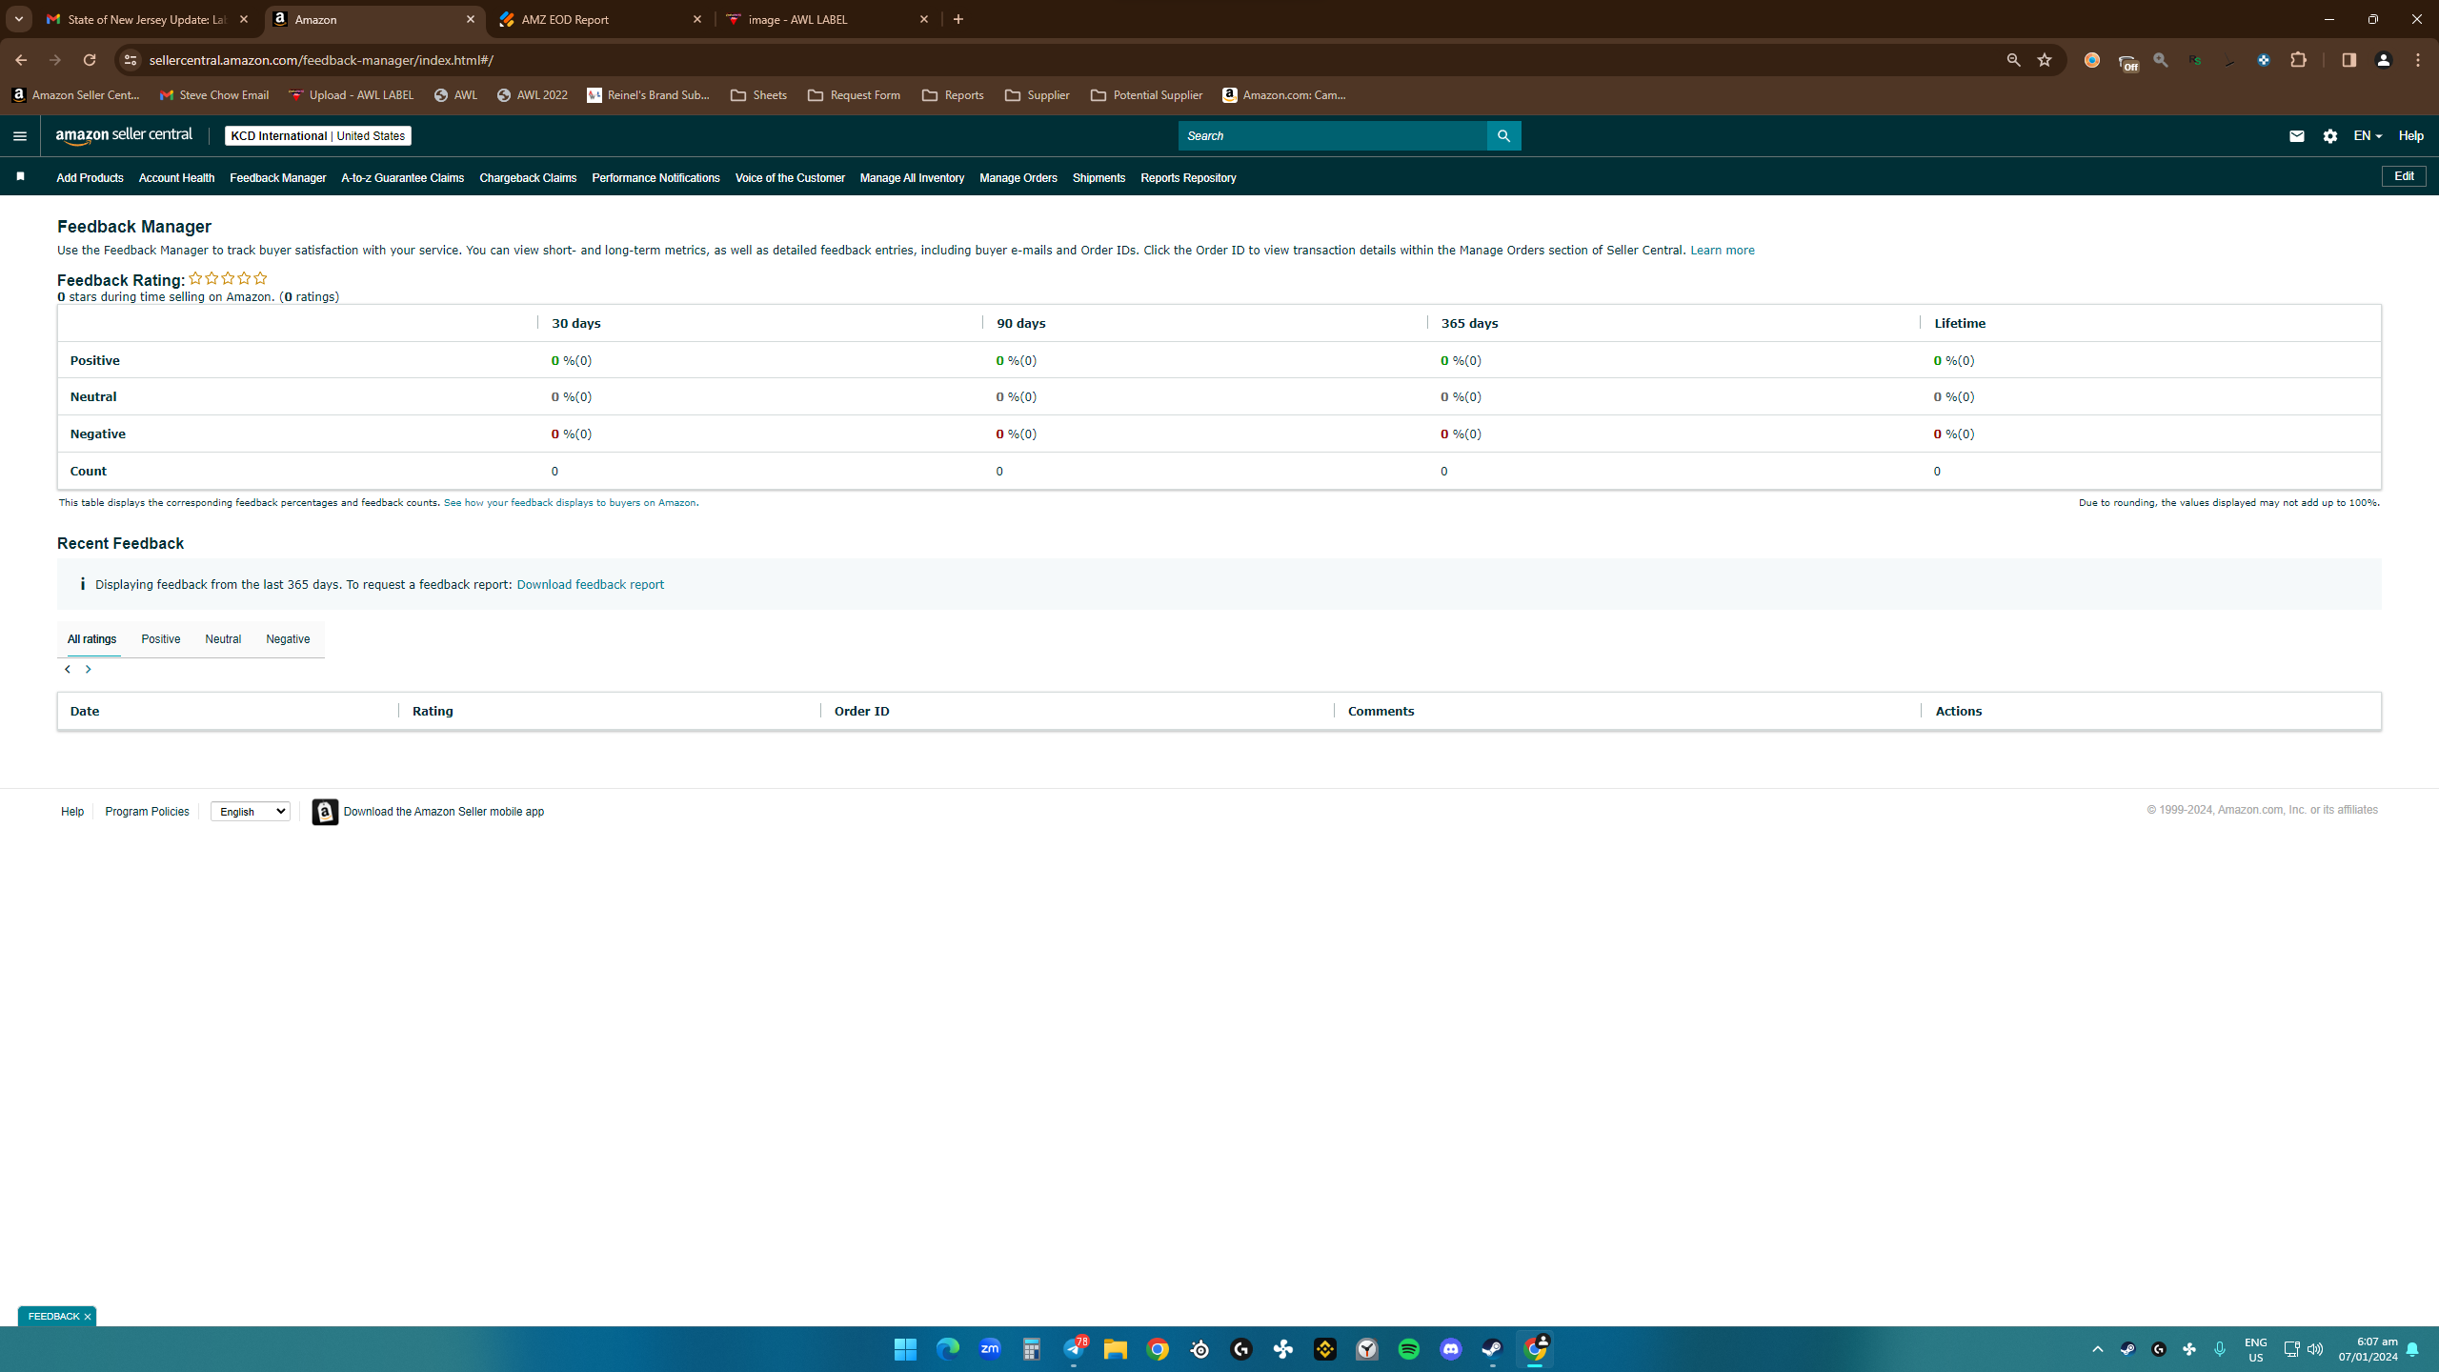Reload the browser page
Viewport: 2439px width, 1372px height.
pyautogui.click(x=90, y=60)
